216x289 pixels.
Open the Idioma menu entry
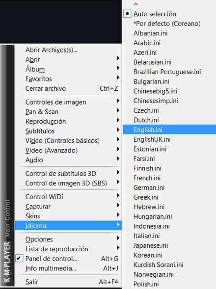coord(68,226)
